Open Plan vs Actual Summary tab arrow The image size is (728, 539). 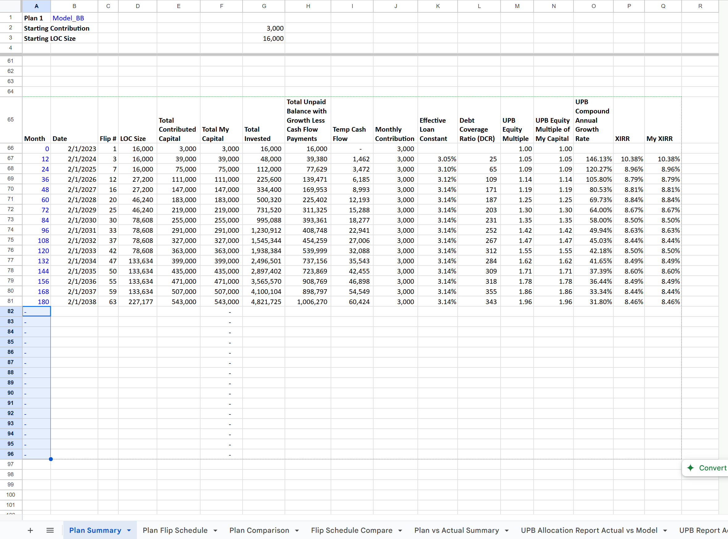click(x=507, y=531)
